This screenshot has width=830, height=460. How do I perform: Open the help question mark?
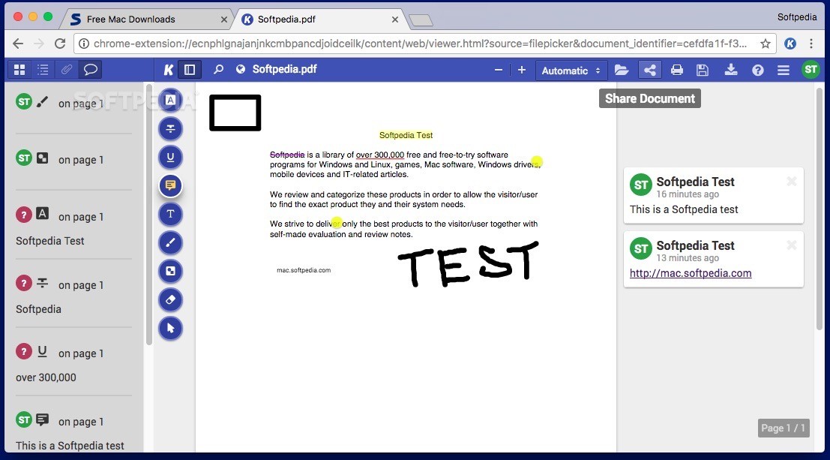[x=758, y=70]
